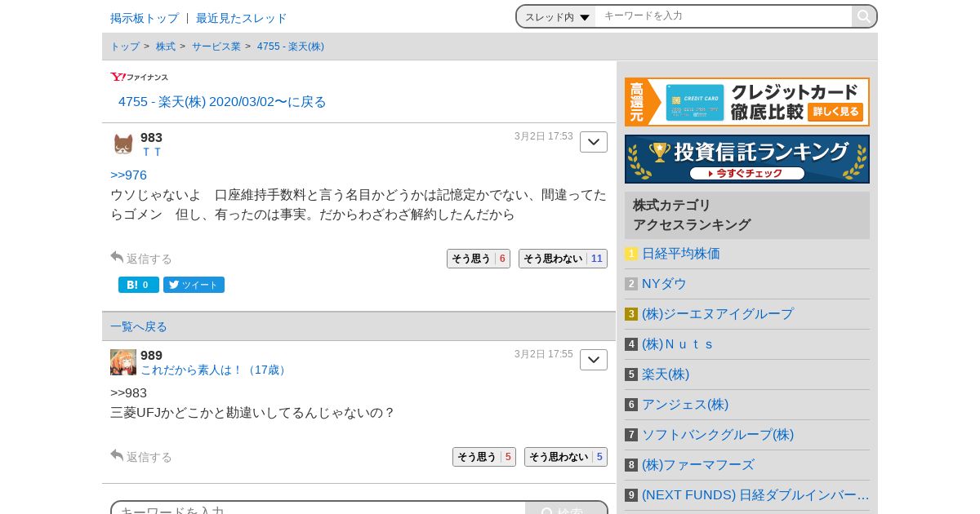The image size is (980, 514).
Task: Open アンジェス(株) in ranking
Action: (x=685, y=405)
